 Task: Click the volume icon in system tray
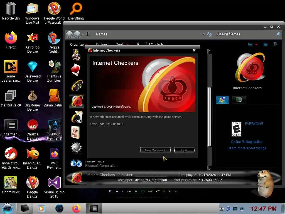click(x=242, y=209)
